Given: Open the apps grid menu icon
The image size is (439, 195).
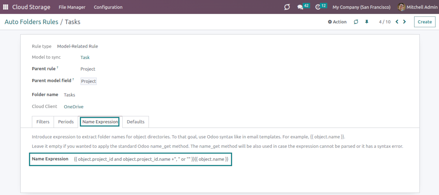Looking at the screenshot, I should coord(5,7).
